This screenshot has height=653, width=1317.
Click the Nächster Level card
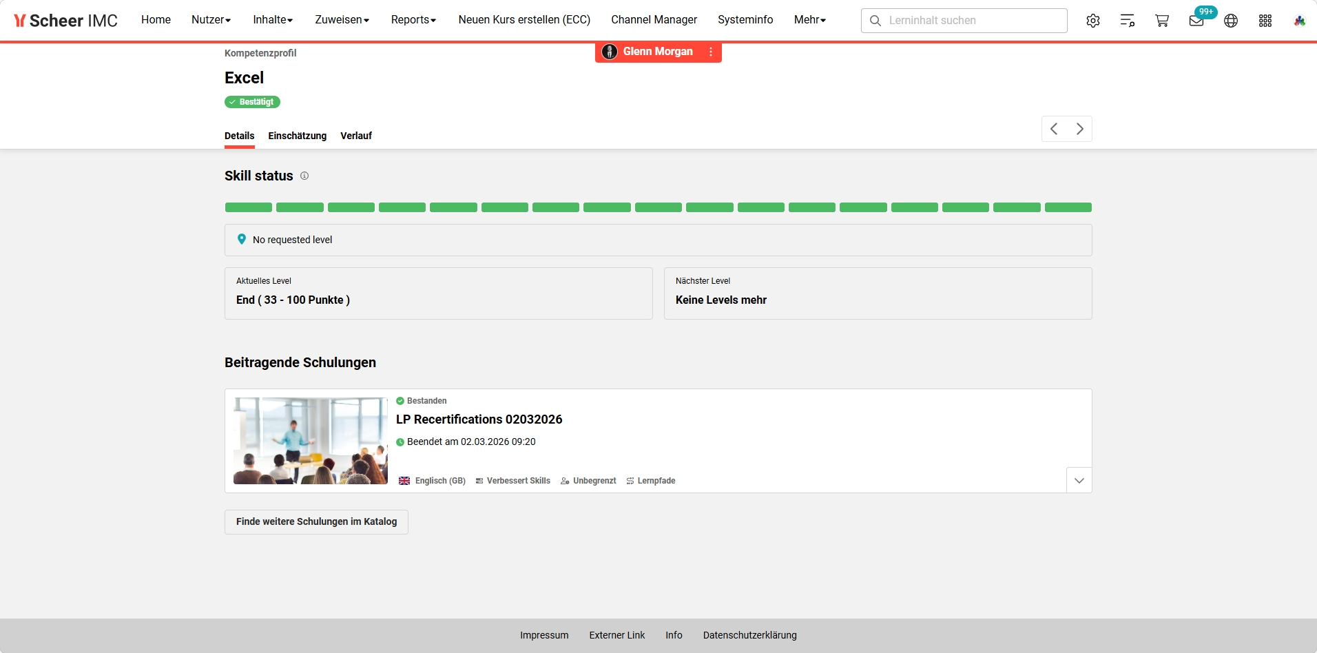click(x=878, y=293)
